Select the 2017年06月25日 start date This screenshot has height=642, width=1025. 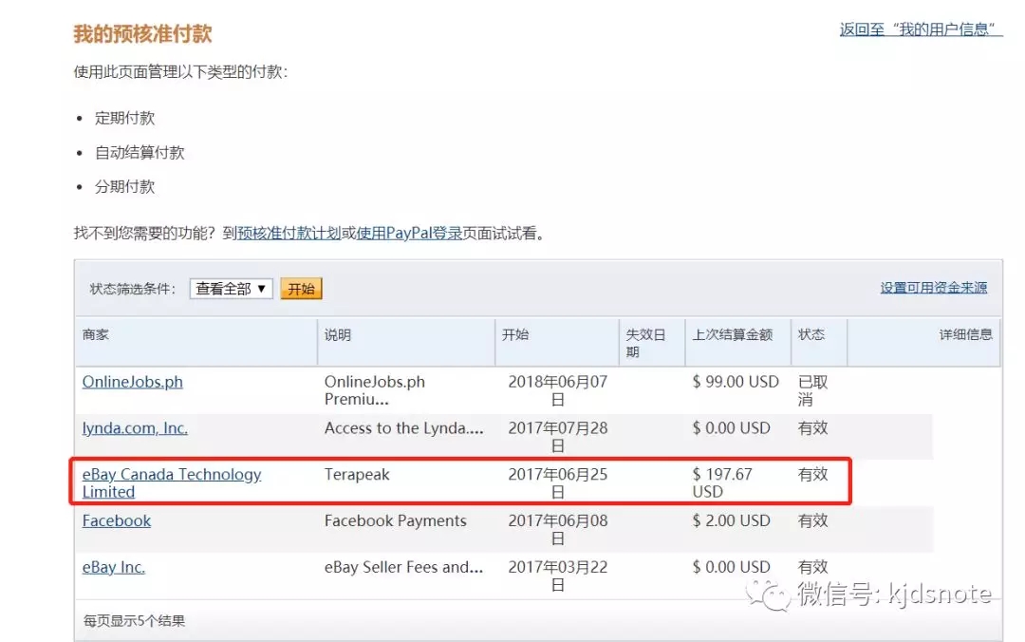(558, 483)
